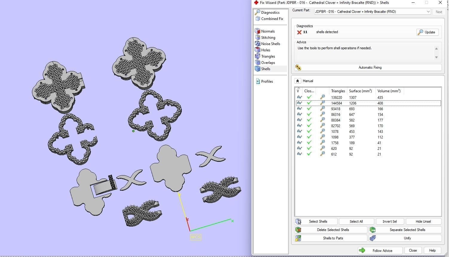
Task: Zoom to shell with 1078 triangles
Action: pos(323,131)
